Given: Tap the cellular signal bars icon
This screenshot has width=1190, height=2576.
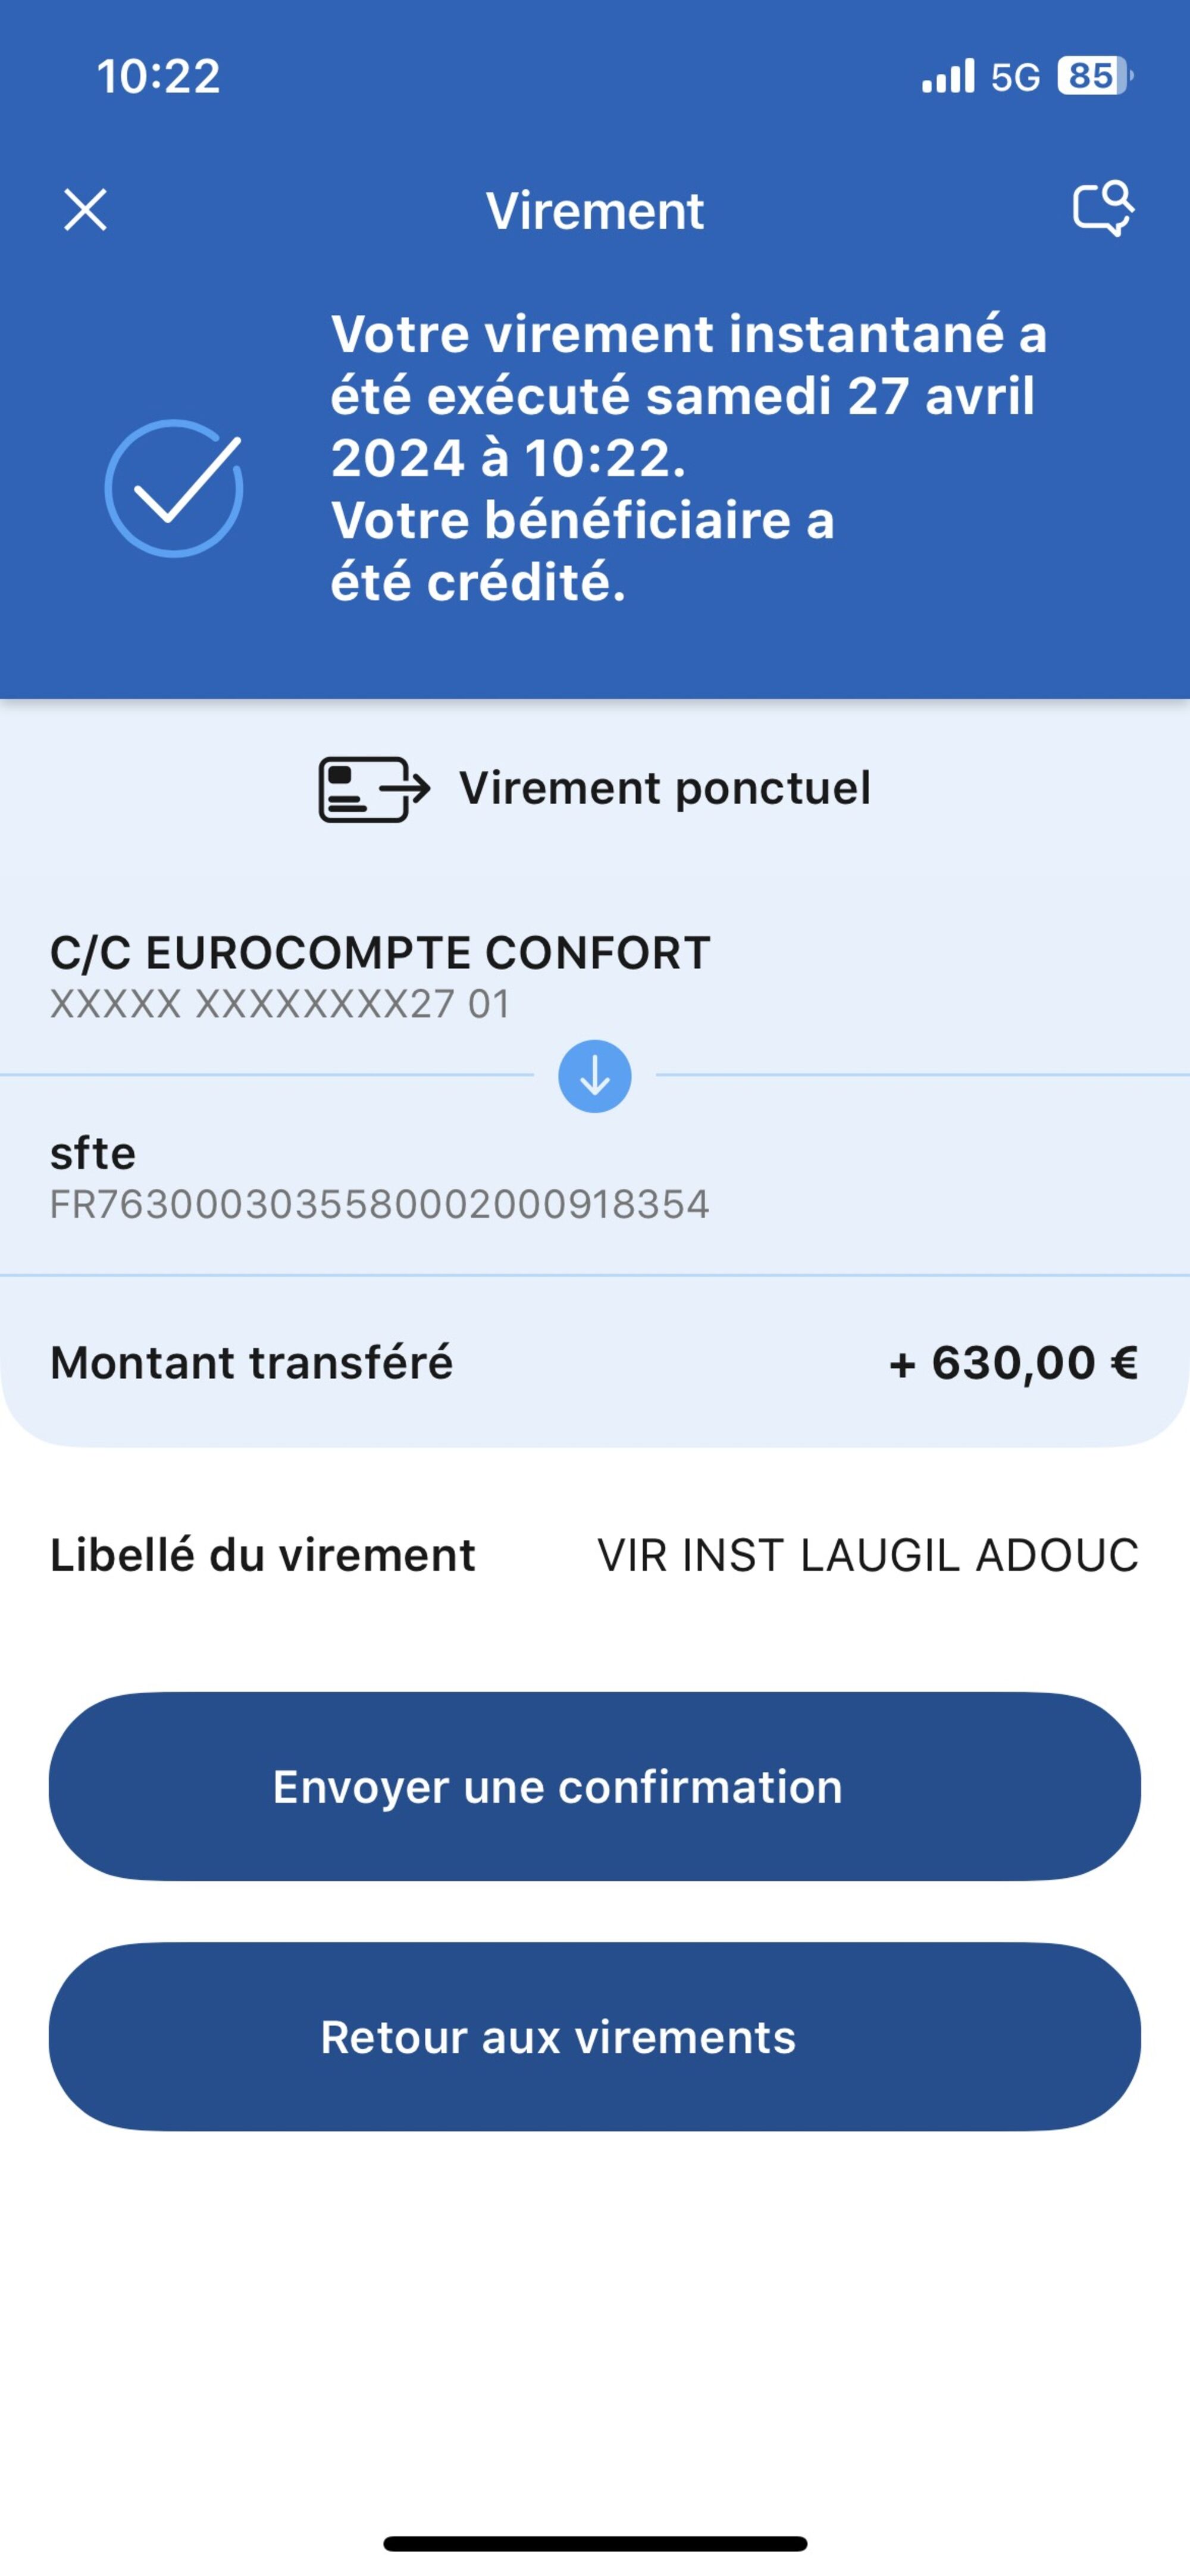Looking at the screenshot, I should click(x=947, y=76).
